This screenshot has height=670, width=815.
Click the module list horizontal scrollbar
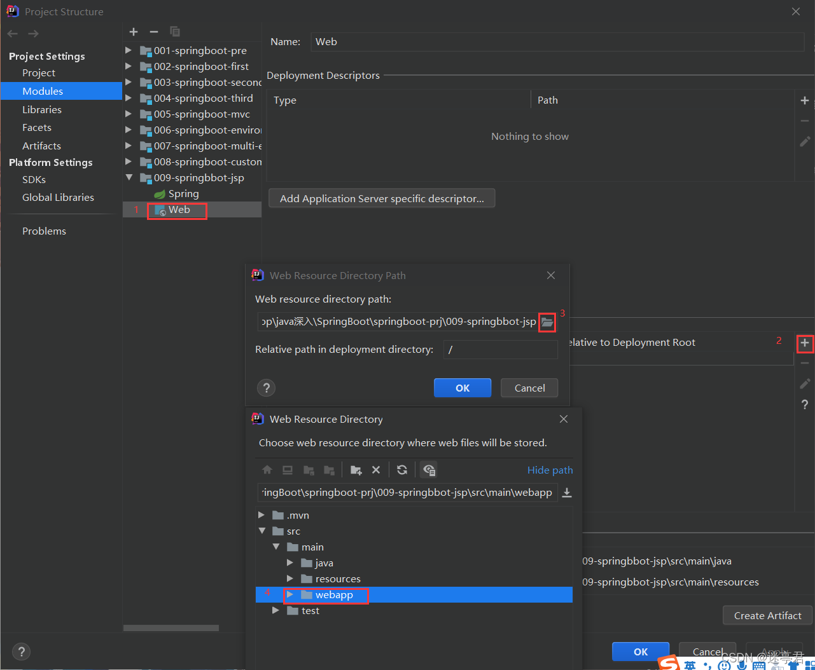pos(171,628)
